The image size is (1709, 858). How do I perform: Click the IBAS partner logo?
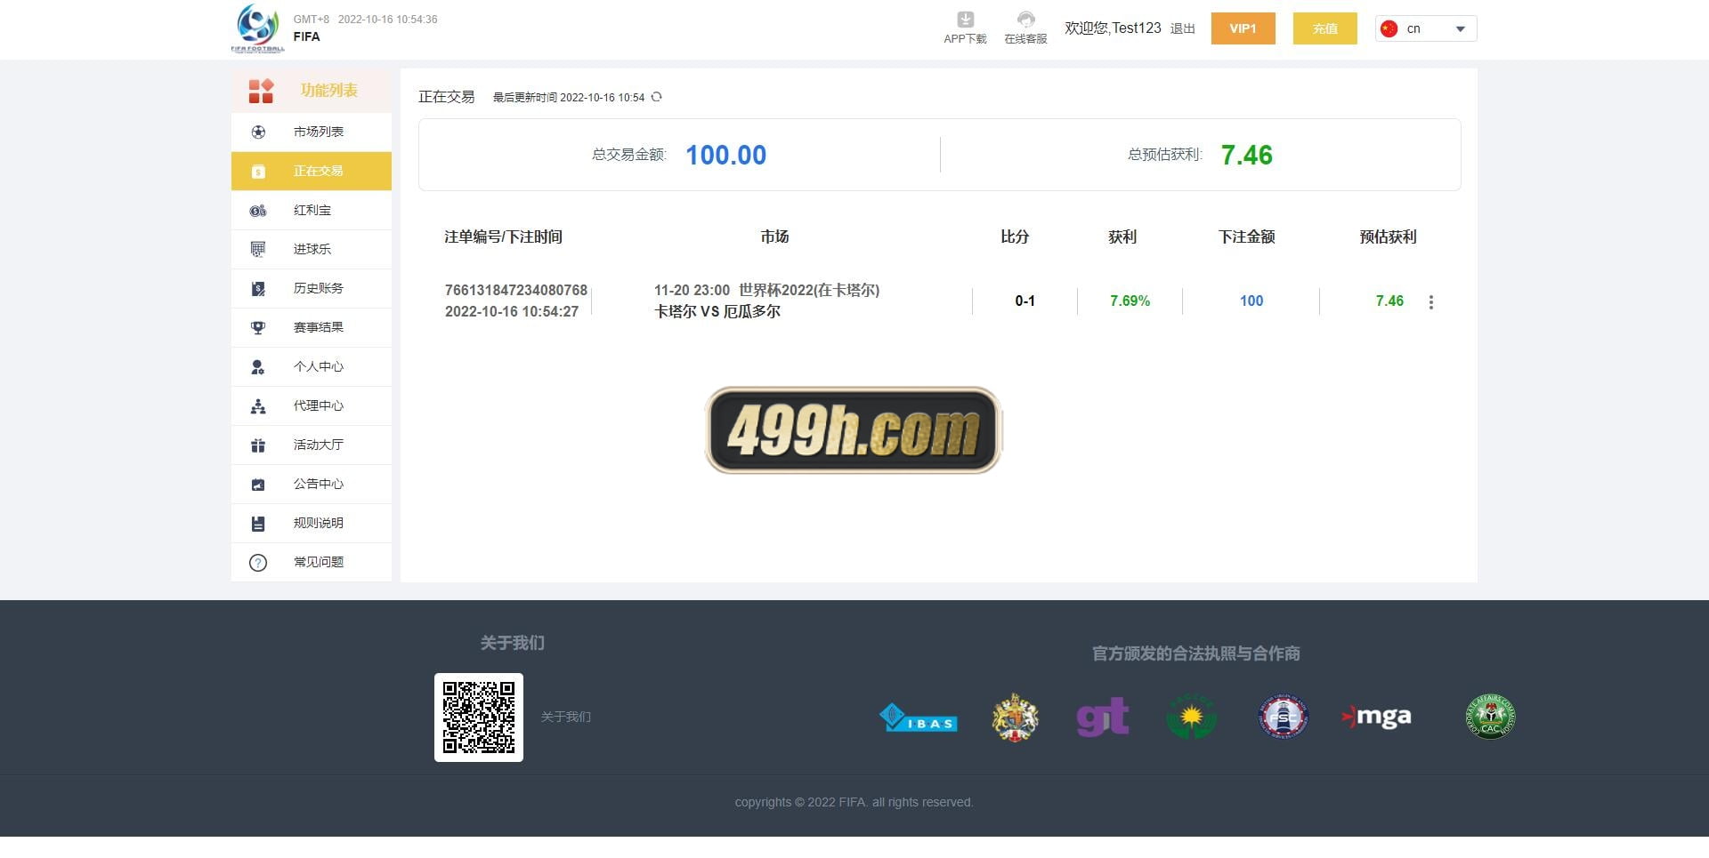[918, 718]
